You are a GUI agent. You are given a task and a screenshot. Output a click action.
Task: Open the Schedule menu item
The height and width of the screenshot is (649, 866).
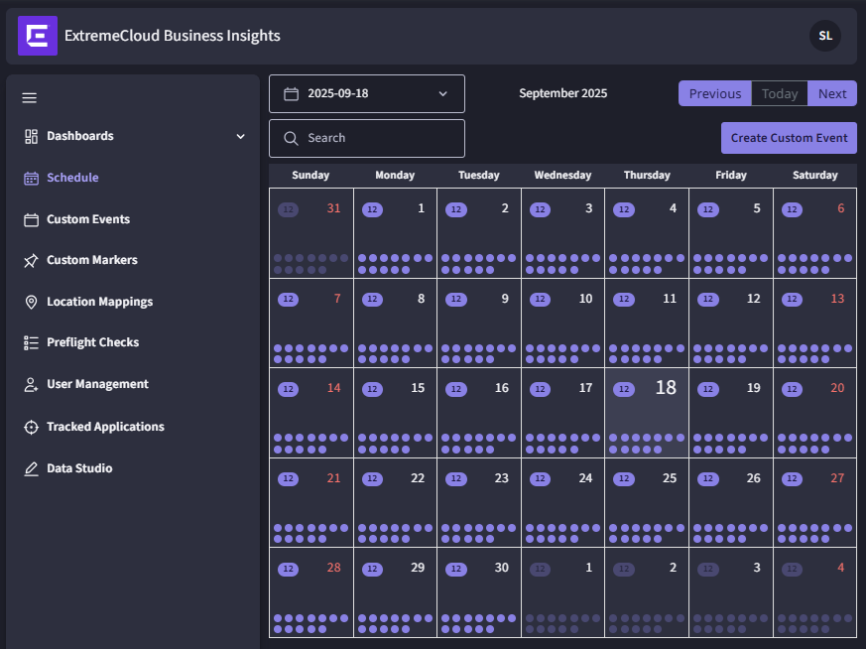72,178
